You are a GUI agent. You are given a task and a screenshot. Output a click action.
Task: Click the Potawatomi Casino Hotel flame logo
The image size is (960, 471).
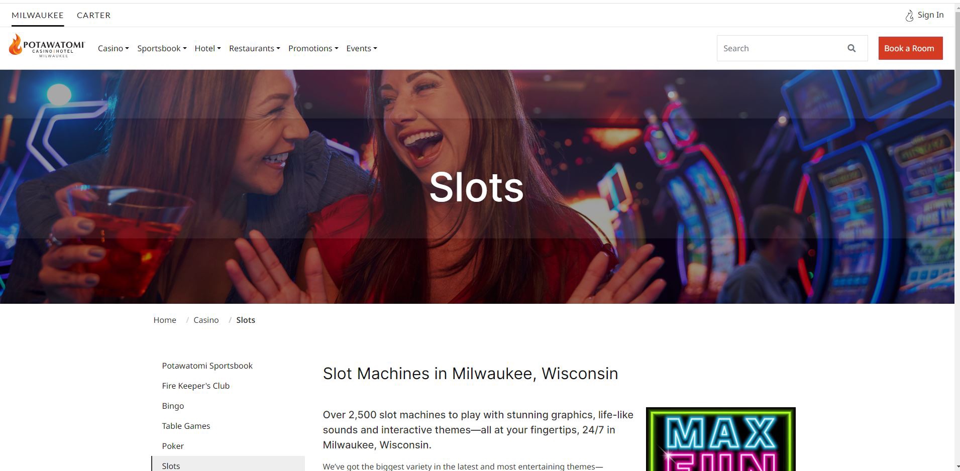(x=47, y=46)
